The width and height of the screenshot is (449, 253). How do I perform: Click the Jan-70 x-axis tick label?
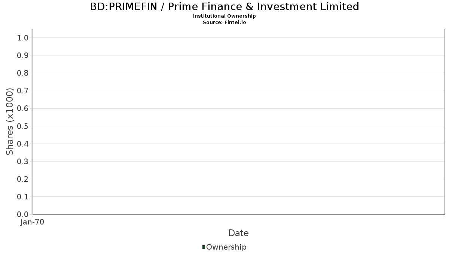33,222
